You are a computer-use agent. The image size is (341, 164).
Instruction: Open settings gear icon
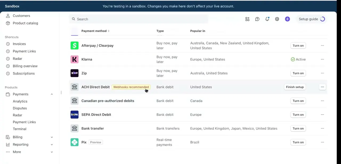(x=277, y=19)
